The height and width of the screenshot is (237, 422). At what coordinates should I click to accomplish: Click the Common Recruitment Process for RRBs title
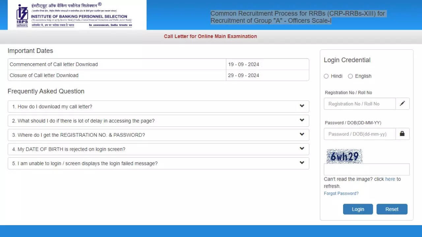(x=297, y=17)
